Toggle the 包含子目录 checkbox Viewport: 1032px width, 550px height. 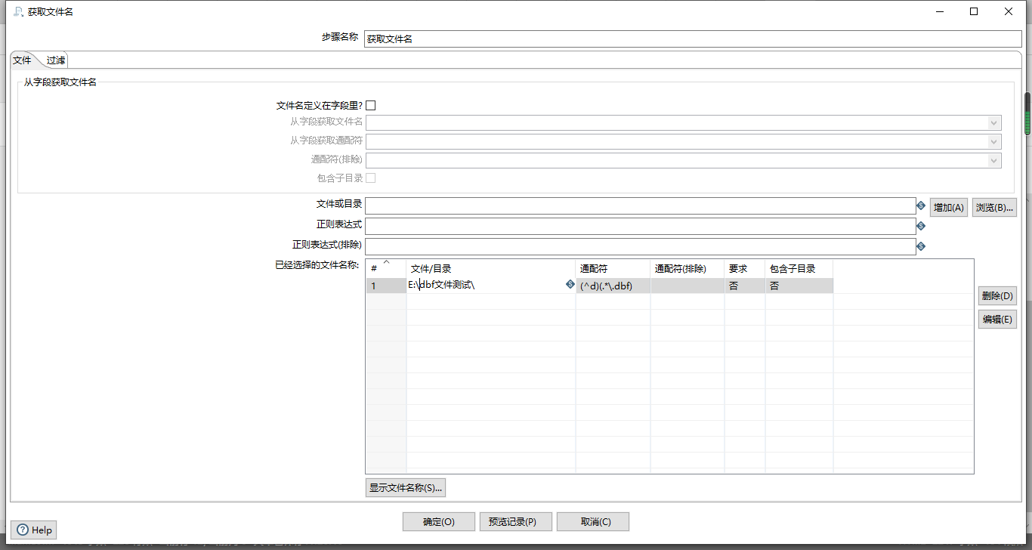[370, 178]
